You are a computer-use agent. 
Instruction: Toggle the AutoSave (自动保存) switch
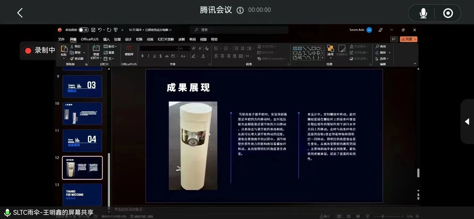83,30
